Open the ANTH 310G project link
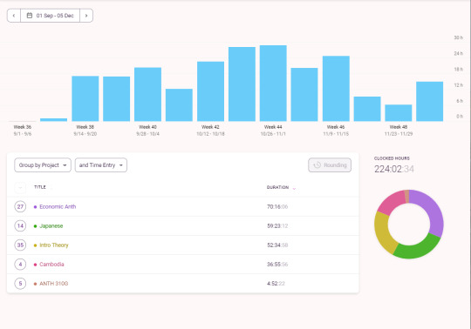Viewport: 471px width, 329px height. 54,284
